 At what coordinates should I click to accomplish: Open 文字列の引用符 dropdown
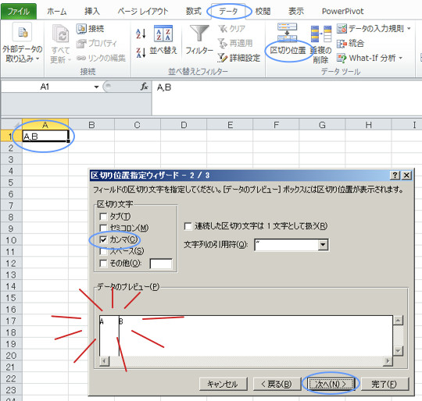pyautogui.click(x=323, y=245)
